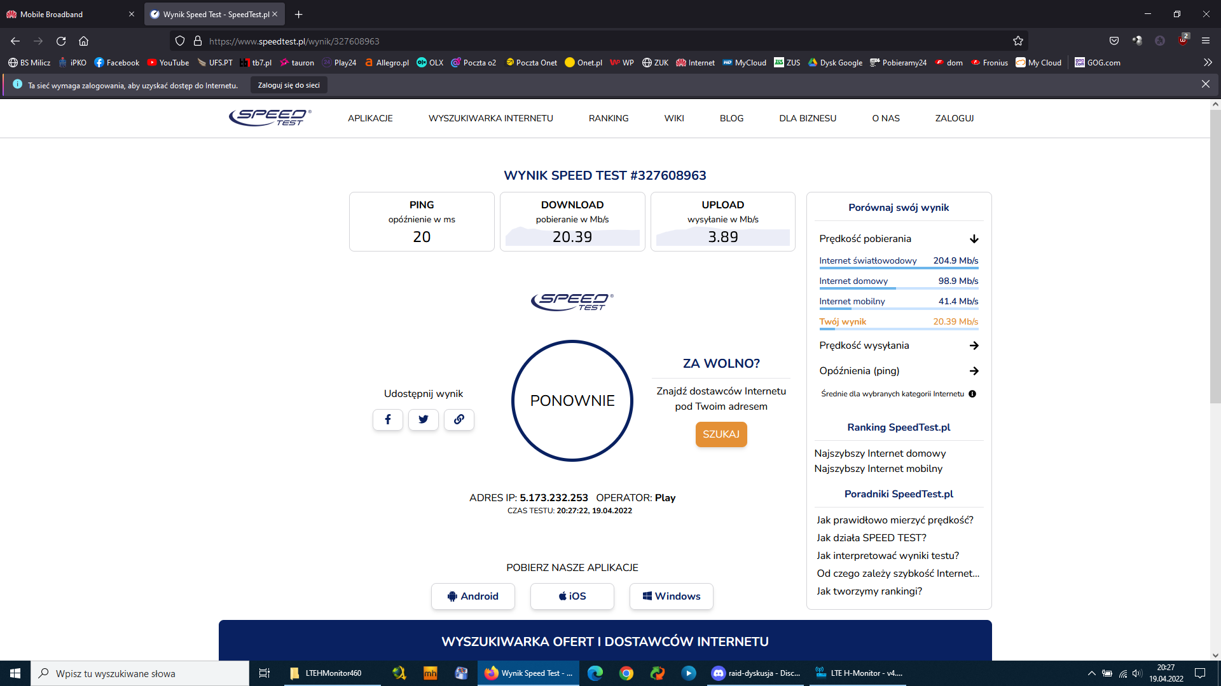The width and height of the screenshot is (1221, 686).
Task: Open Internet domowy comparison link
Action: (853, 281)
